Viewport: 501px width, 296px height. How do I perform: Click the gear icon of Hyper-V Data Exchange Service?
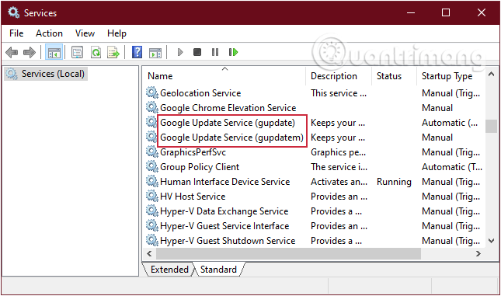(152, 211)
